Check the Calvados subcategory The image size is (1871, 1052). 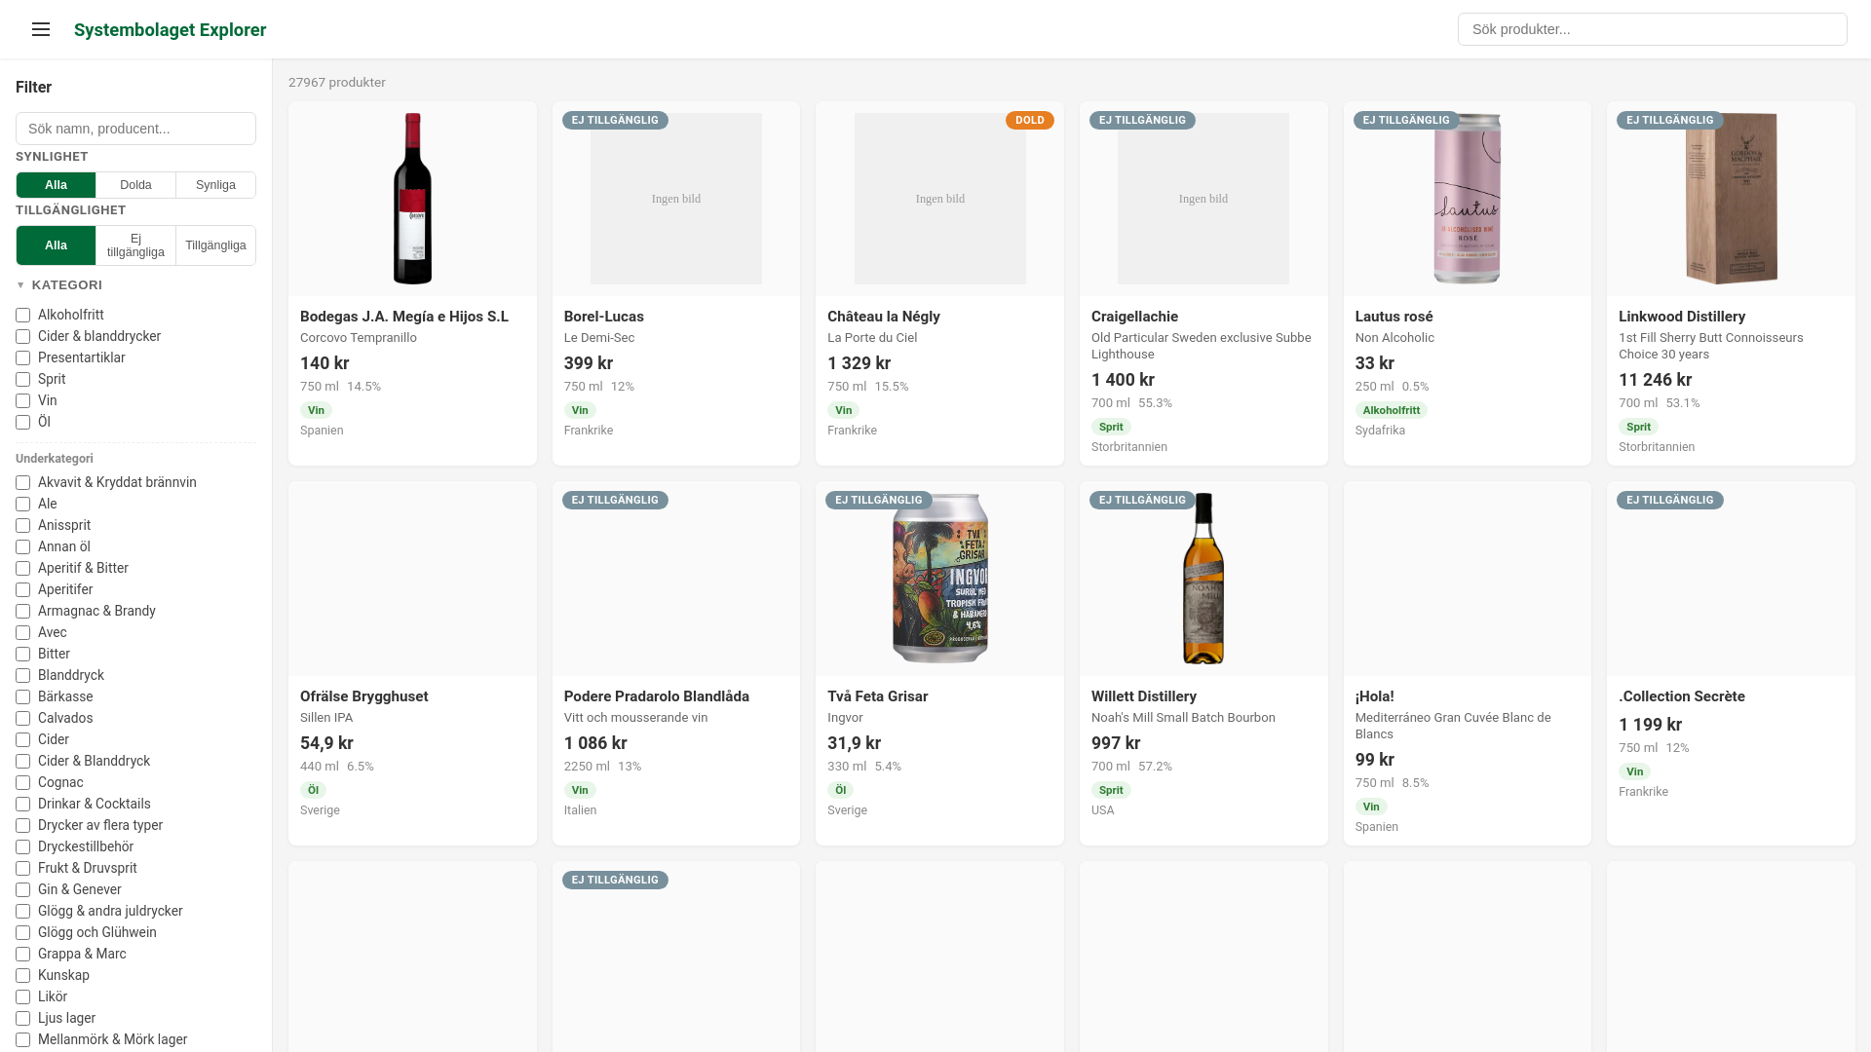[23, 719]
